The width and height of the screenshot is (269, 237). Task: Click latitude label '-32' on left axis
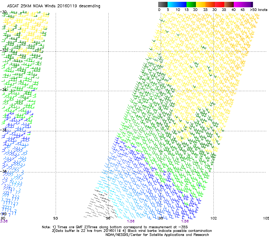pyautogui.click(x=4, y=50)
